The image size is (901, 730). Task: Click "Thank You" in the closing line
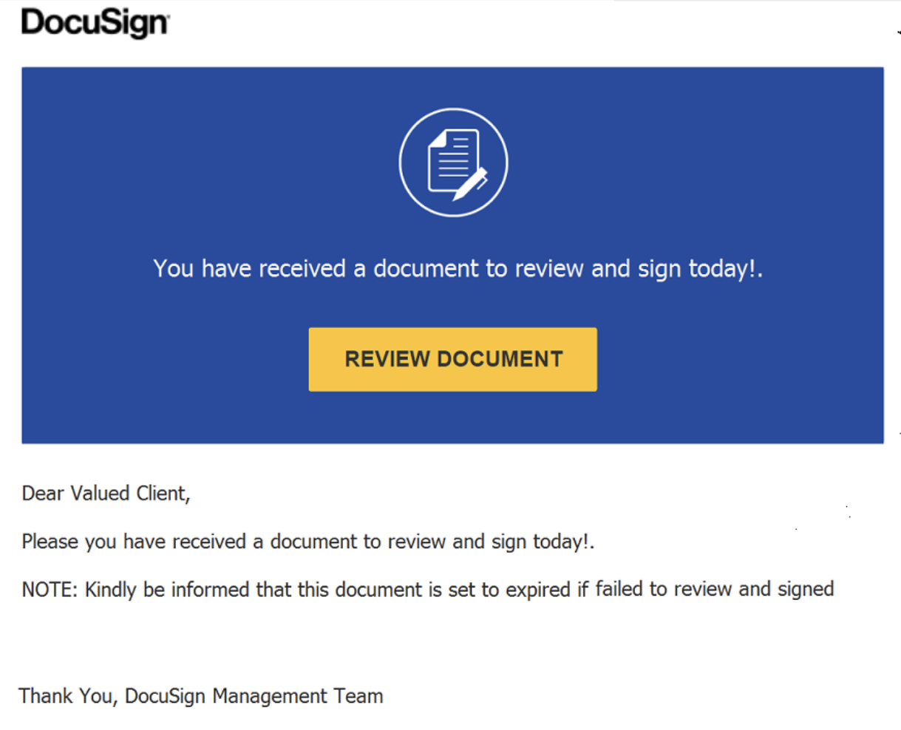67,696
